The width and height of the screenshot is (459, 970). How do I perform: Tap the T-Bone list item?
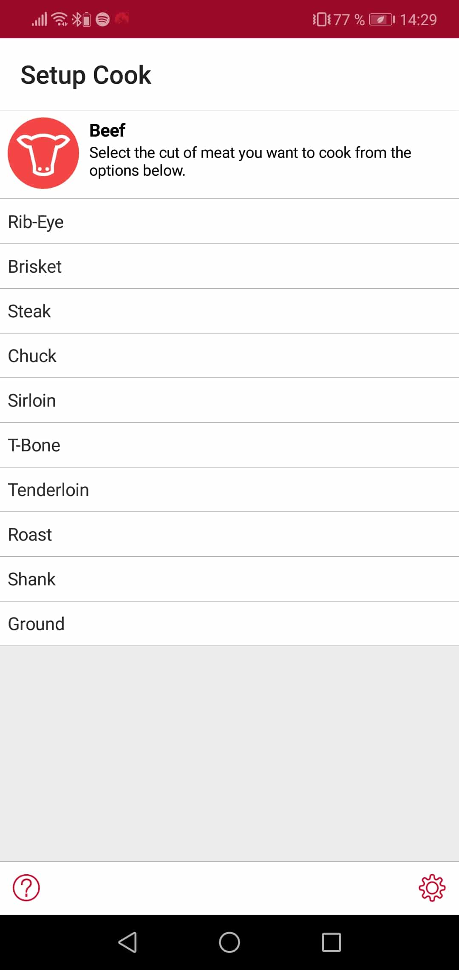point(229,445)
